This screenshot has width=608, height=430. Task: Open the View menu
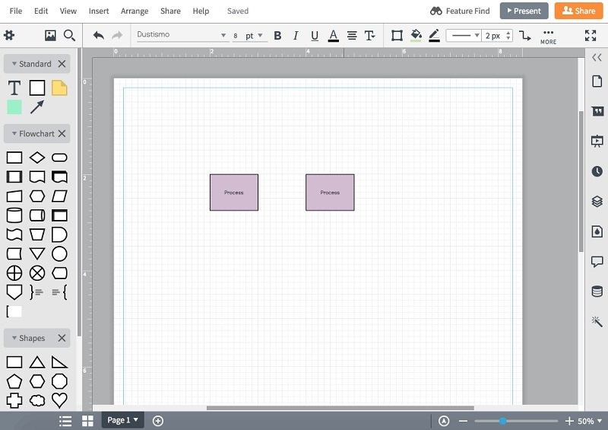pos(68,11)
